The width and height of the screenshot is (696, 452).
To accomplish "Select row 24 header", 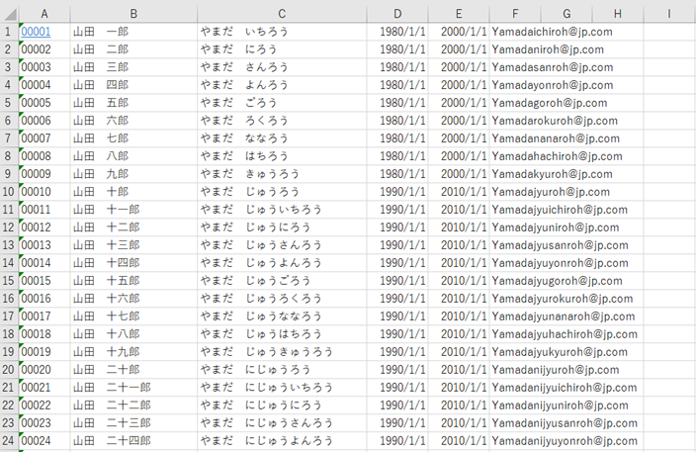I will [9, 441].
